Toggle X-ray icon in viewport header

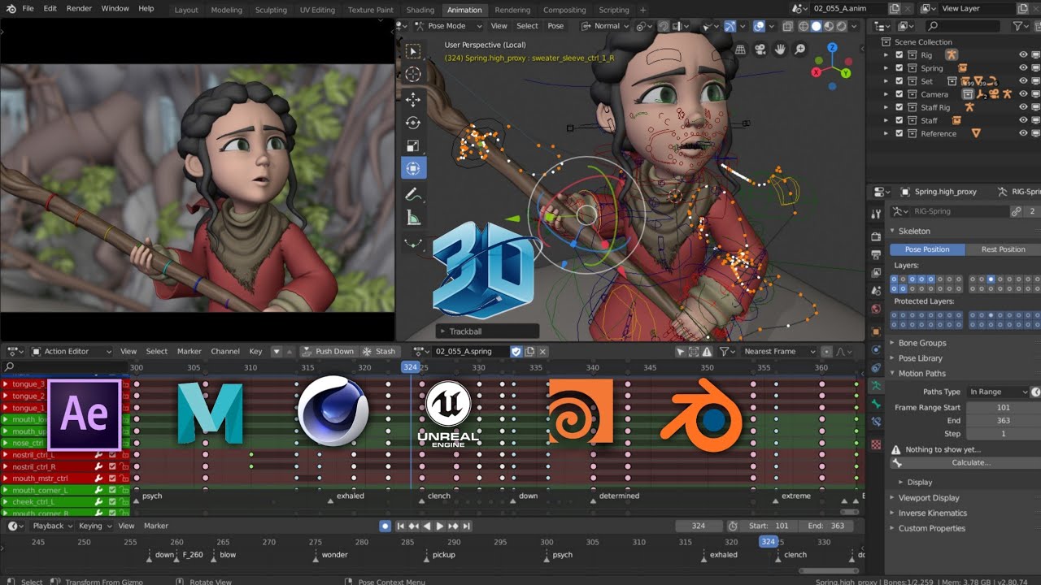pos(786,26)
